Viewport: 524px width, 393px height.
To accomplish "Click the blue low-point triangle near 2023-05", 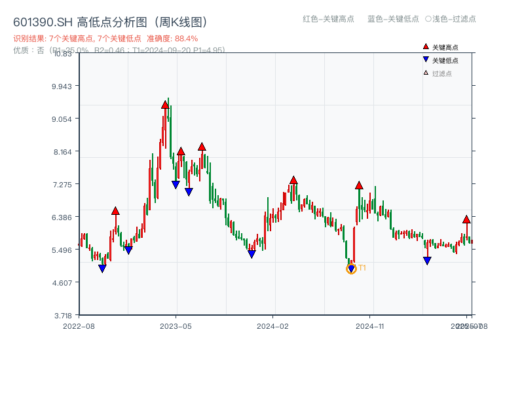I will 174,183.
